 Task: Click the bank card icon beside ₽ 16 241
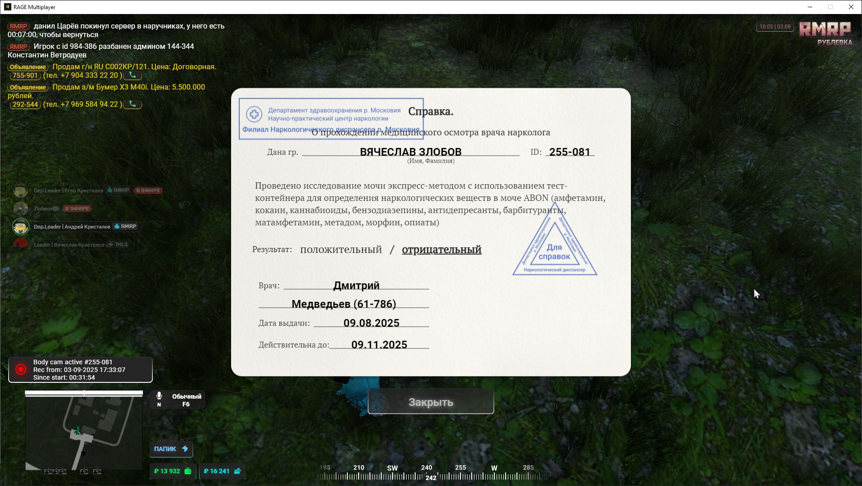(237, 471)
